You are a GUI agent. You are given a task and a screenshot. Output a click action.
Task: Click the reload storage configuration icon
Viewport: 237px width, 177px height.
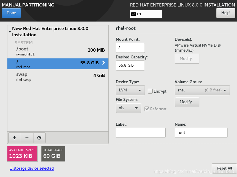(x=39, y=138)
